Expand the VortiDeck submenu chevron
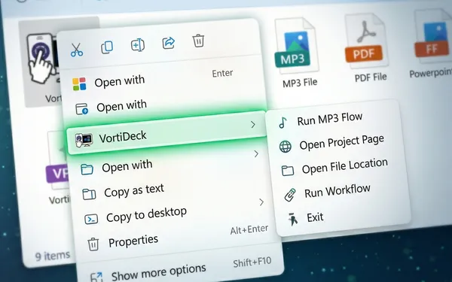Image resolution: width=452 pixels, height=282 pixels. click(253, 125)
